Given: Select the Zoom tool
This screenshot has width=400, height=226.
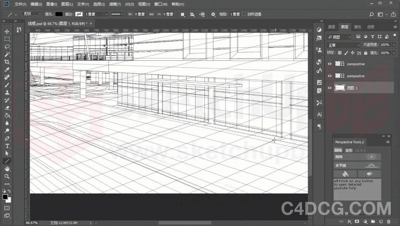Looking at the screenshot, I should pyautogui.click(x=7, y=176).
